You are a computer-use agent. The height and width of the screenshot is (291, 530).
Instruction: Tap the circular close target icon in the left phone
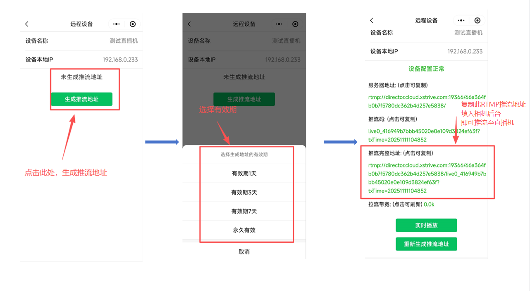[x=133, y=24]
